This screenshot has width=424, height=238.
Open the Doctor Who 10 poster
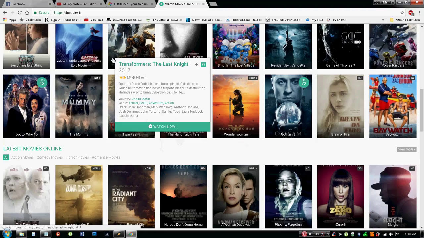pyautogui.click(x=26, y=106)
